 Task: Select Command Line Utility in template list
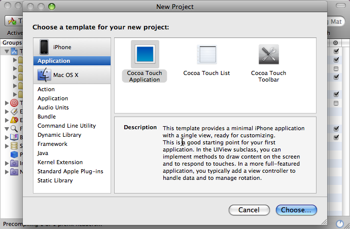(x=66, y=126)
